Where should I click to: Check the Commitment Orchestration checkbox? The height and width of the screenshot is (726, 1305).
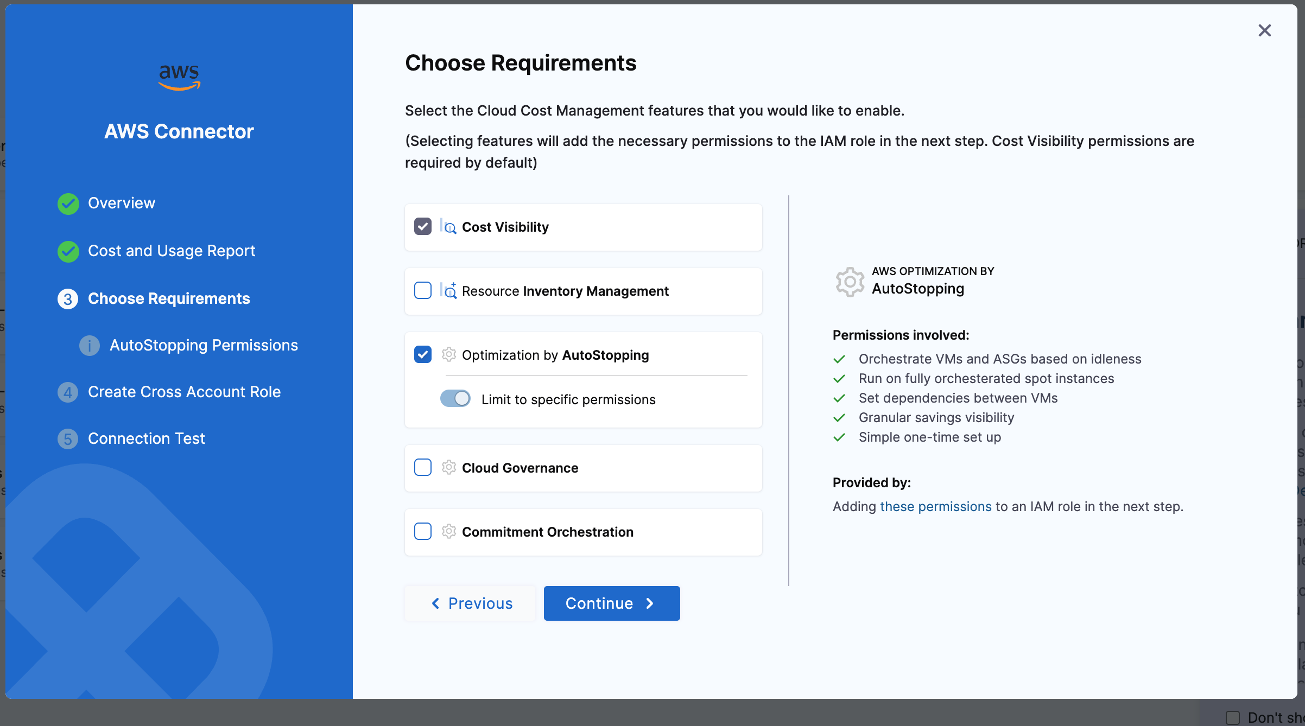click(423, 531)
